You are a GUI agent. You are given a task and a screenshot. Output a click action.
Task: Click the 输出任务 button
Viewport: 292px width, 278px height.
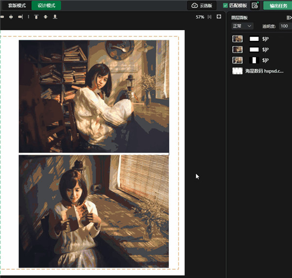click(x=278, y=6)
